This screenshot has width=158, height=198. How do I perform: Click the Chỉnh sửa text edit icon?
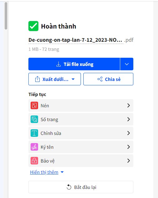[34, 133]
